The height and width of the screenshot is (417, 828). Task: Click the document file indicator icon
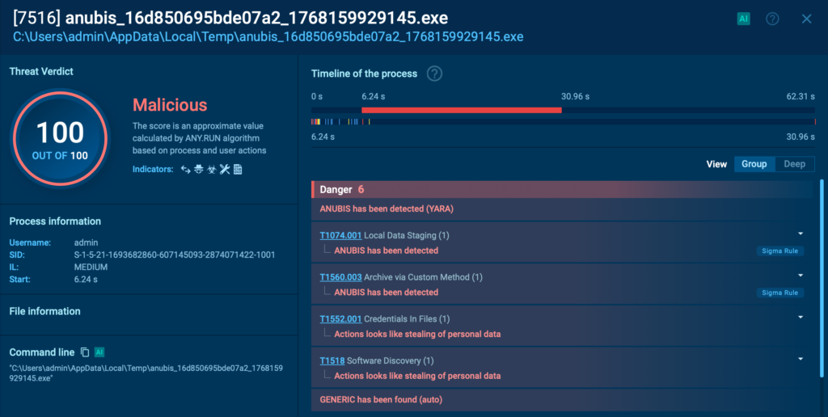[x=238, y=170]
